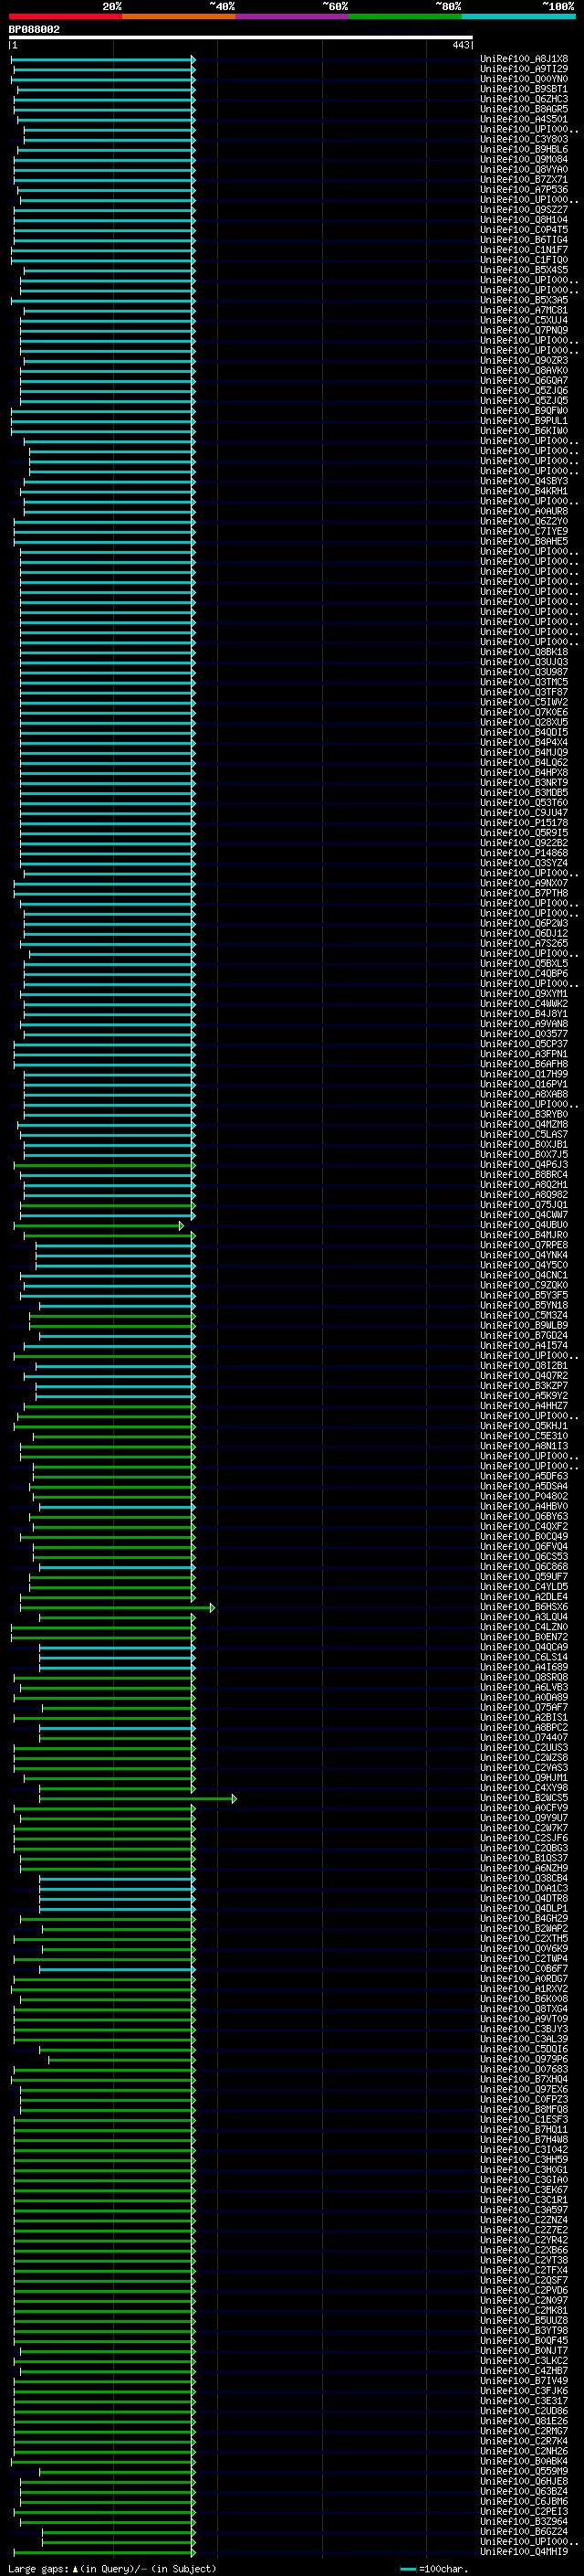Select hit UniRef100_C1N1F7

coord(524,250)
